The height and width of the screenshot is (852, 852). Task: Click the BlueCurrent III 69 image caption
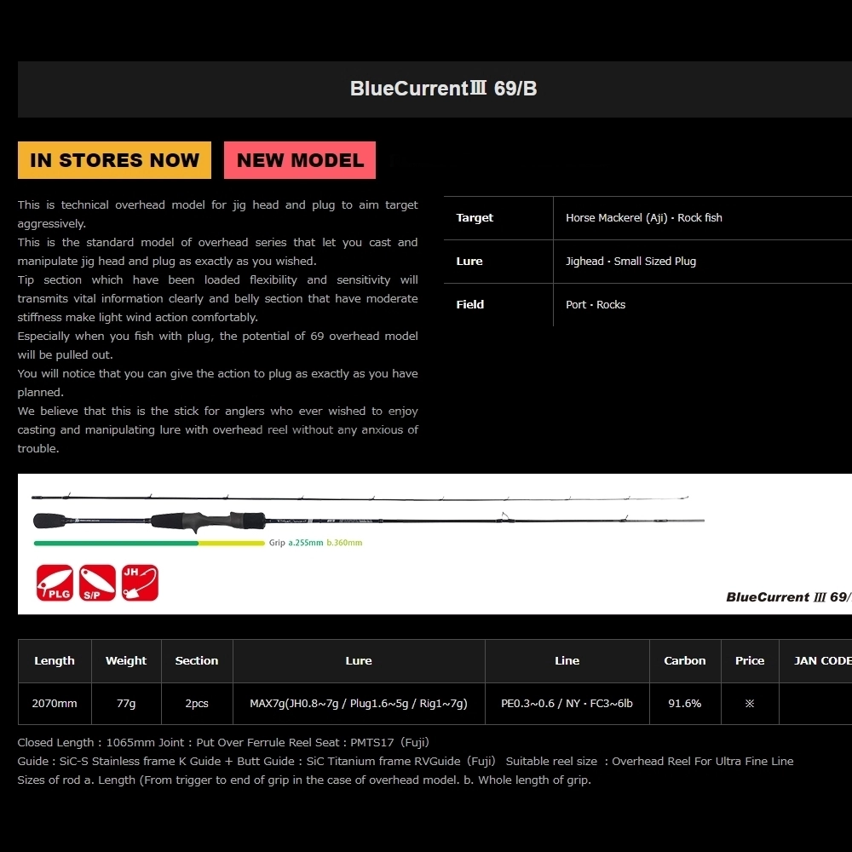(788, 597)
